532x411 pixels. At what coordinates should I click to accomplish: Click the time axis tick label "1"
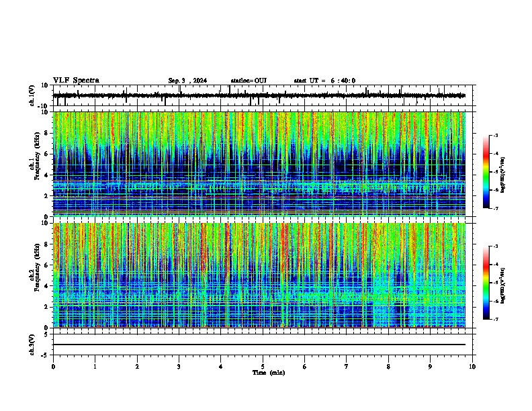(x=95, y=367)
